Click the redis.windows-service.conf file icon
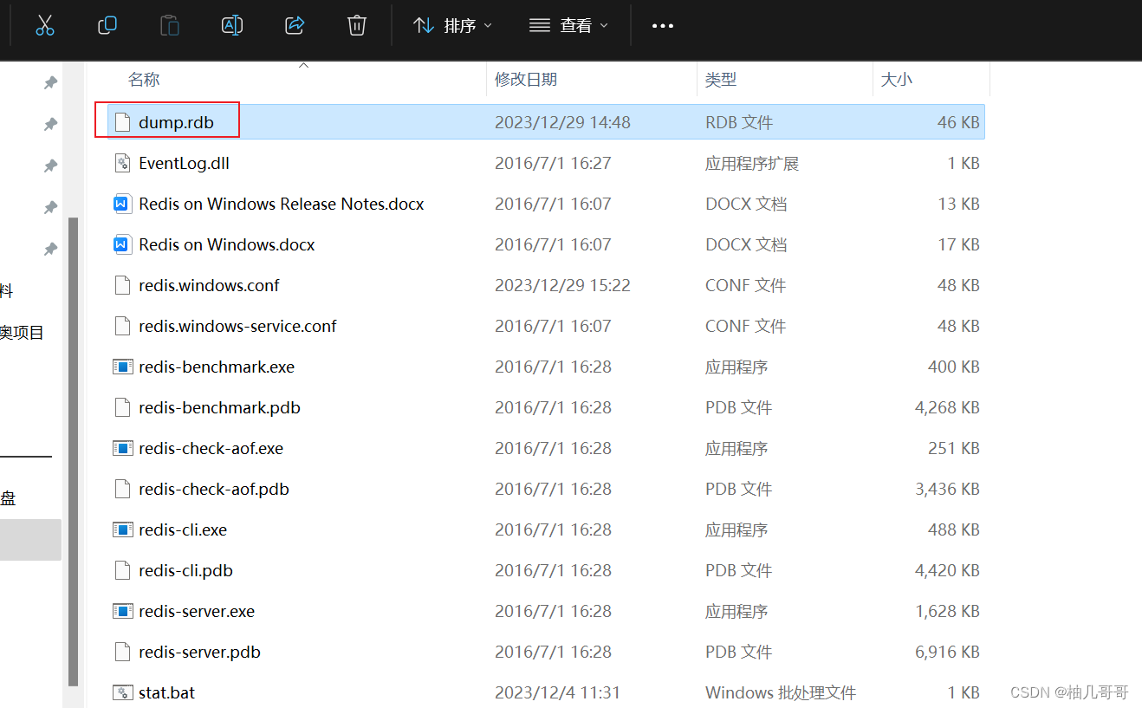1142x708 pixels. 122,326
